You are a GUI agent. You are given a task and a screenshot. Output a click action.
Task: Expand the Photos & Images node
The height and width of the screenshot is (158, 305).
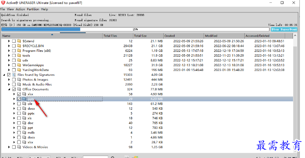pos(9,79)
